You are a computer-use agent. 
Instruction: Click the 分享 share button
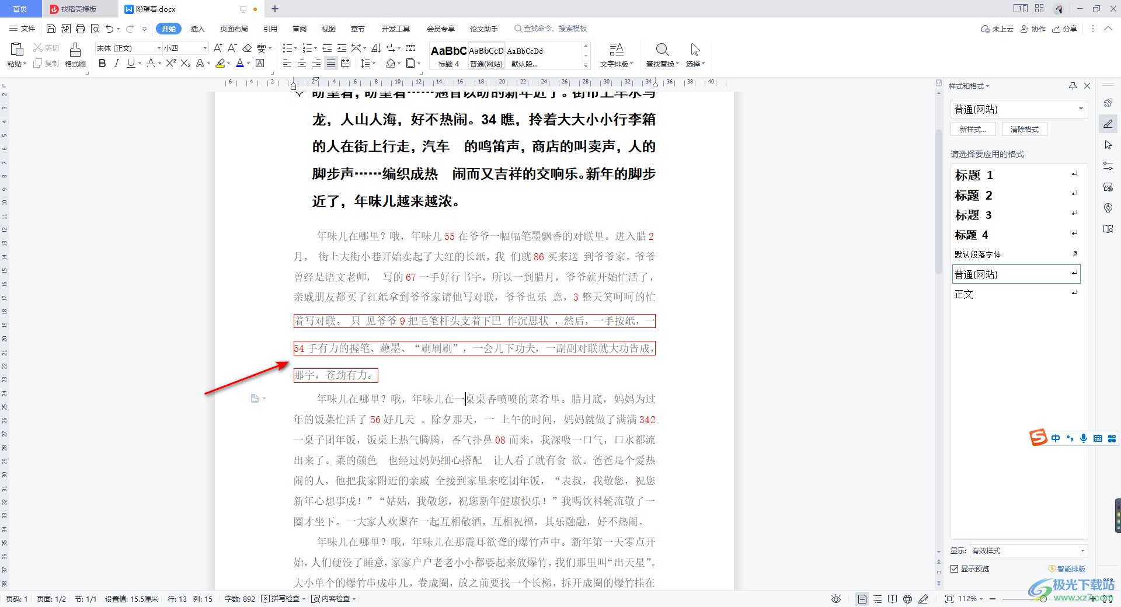tap(1065, 29)
